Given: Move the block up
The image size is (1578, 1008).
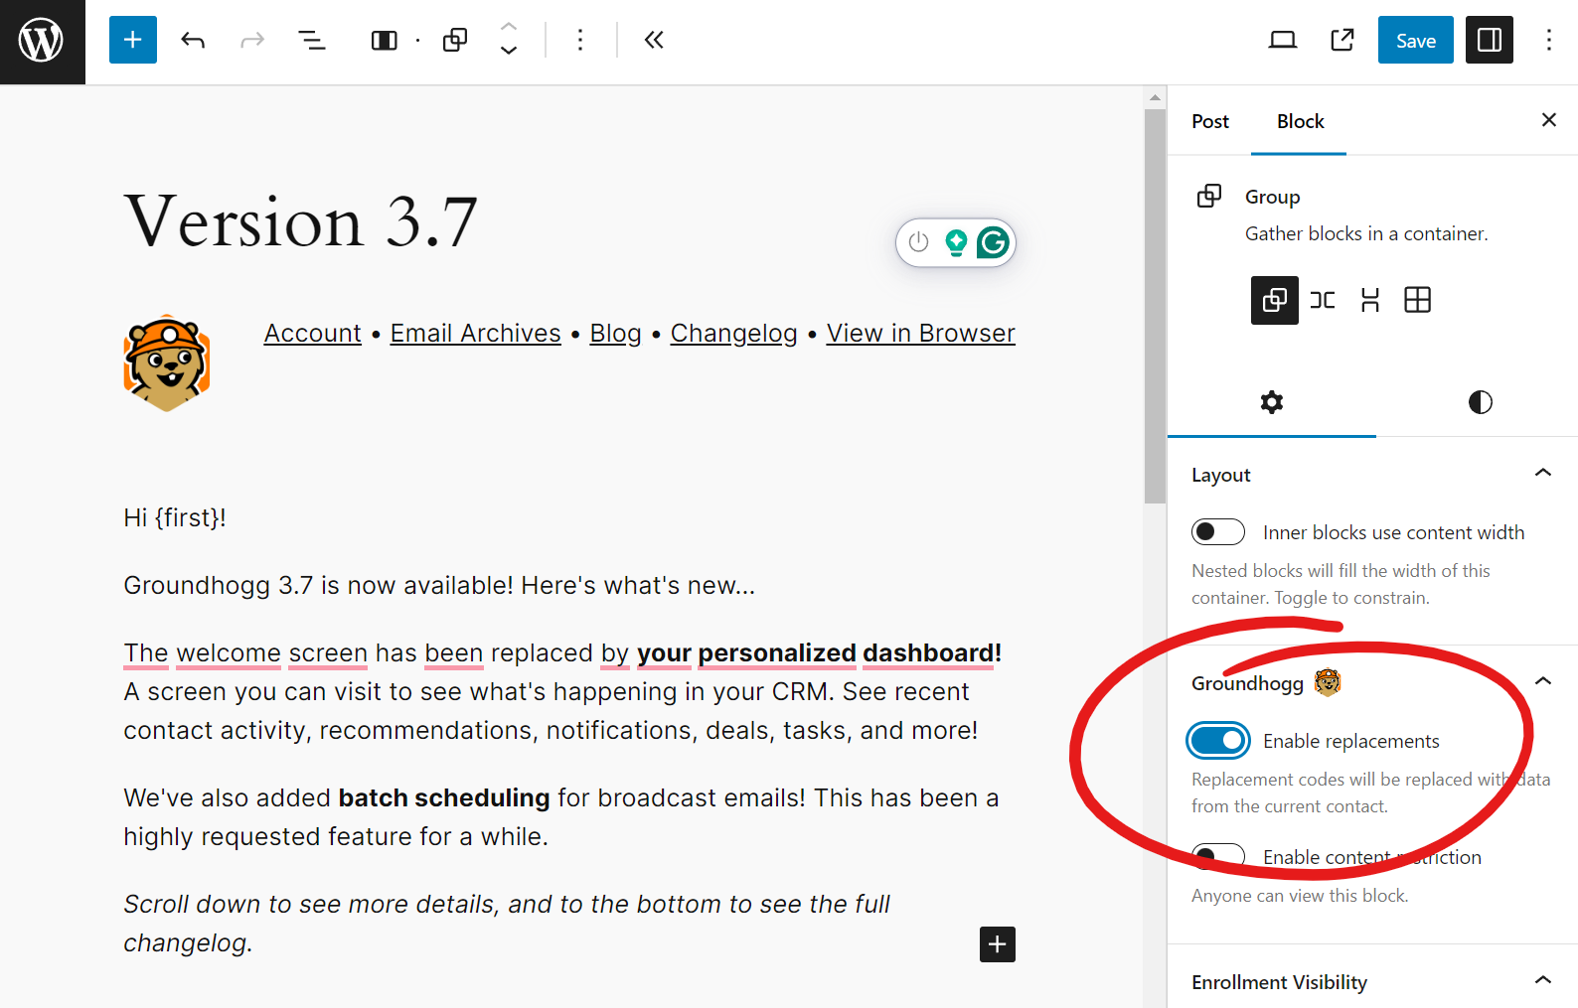Looking at the screenshot, I should [509, 27].
